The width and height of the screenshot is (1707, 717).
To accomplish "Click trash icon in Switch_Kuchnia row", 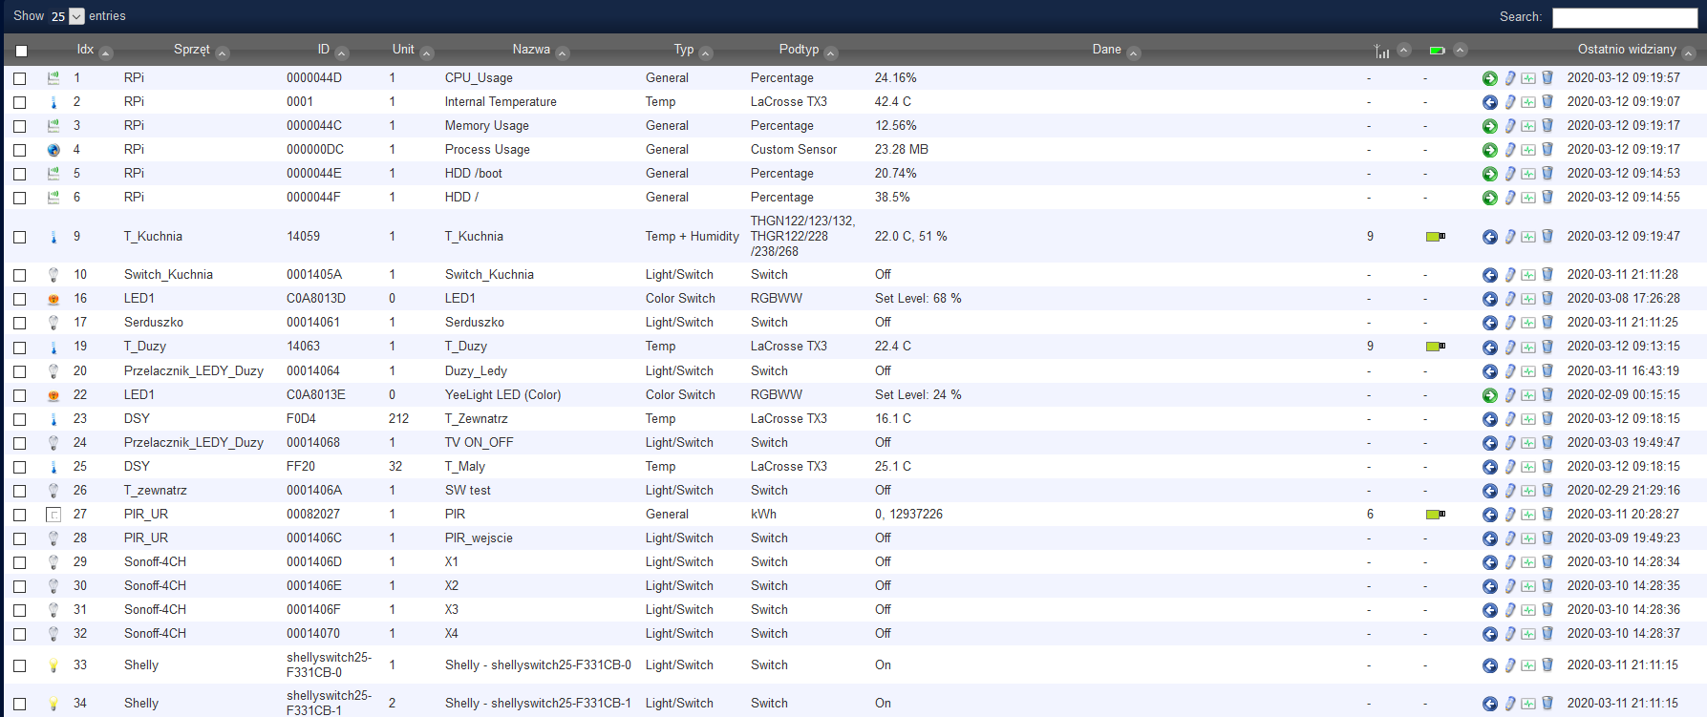I will (1547, 275).
